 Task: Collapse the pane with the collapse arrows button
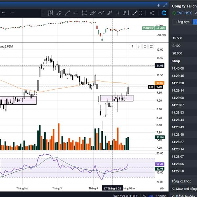pos(145,47)
